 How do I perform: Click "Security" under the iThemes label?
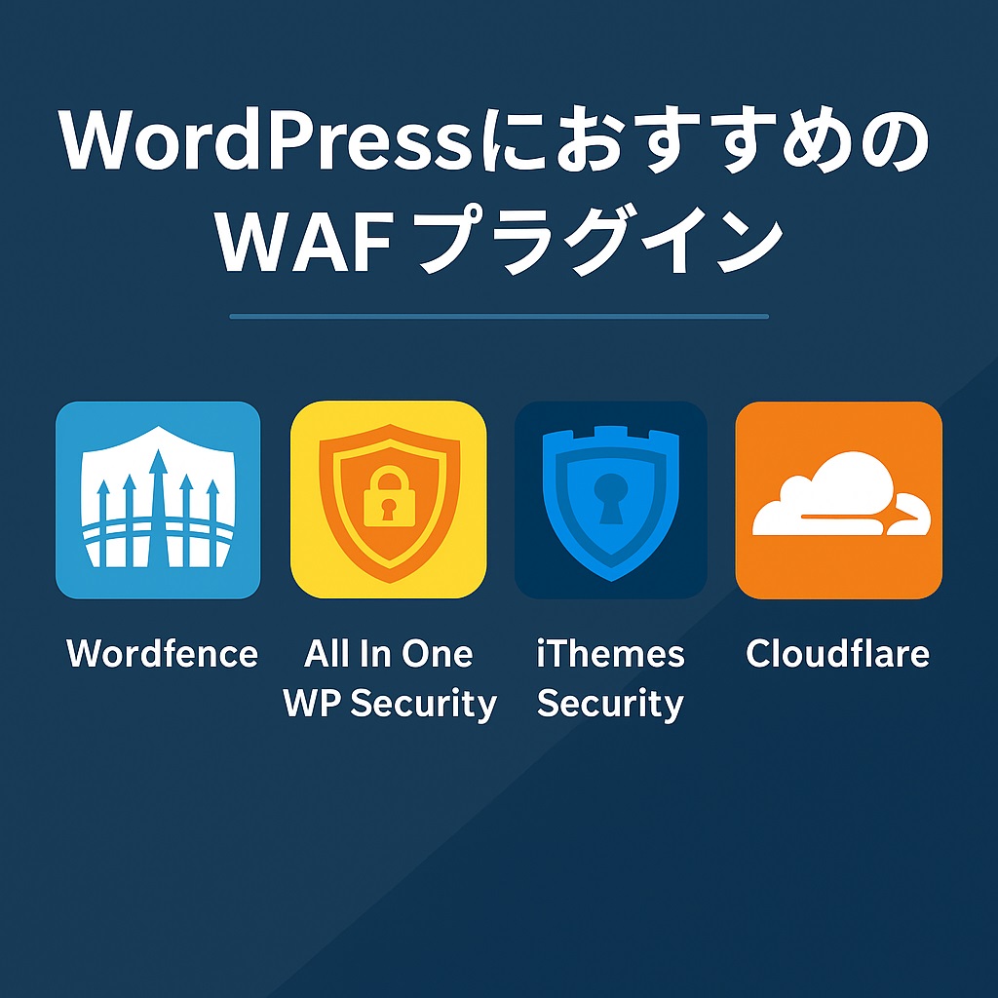(x=610, y=705)
